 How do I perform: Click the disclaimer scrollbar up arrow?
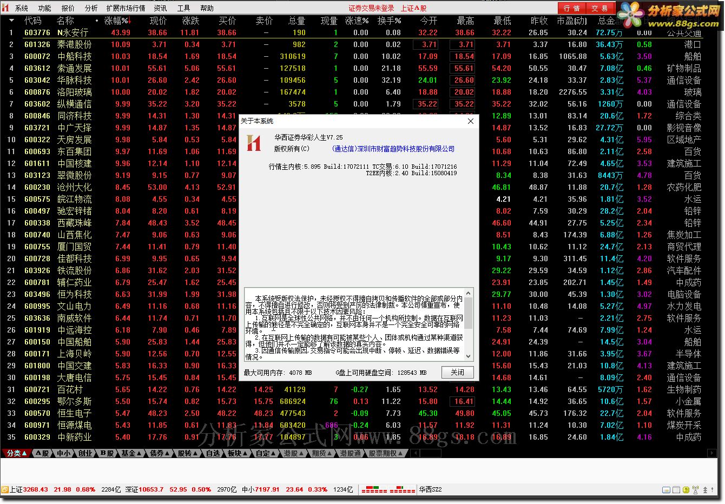(x=469, y=293)
